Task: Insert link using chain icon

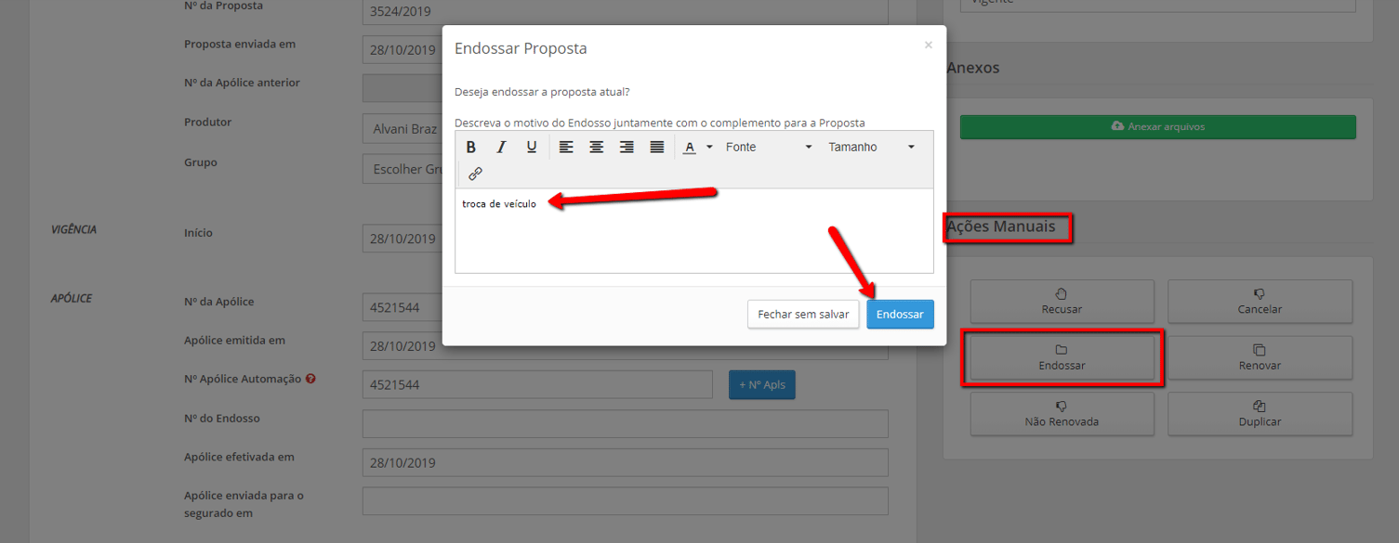Action: coord(475,174)
